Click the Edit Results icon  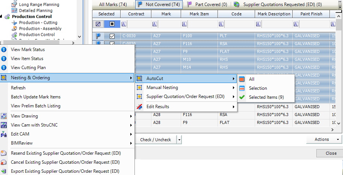pyautogui.click(x=139, y=107)
